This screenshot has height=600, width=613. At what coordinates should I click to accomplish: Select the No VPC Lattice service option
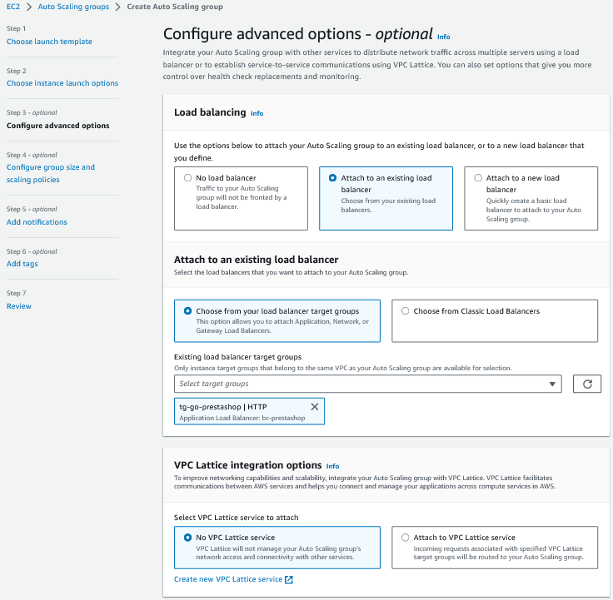(x=188, y=538)
